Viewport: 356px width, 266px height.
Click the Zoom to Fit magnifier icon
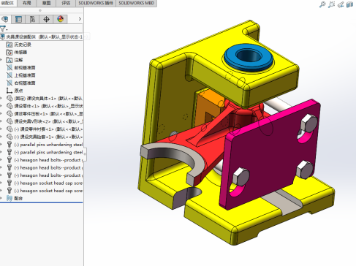click(322, 4)
